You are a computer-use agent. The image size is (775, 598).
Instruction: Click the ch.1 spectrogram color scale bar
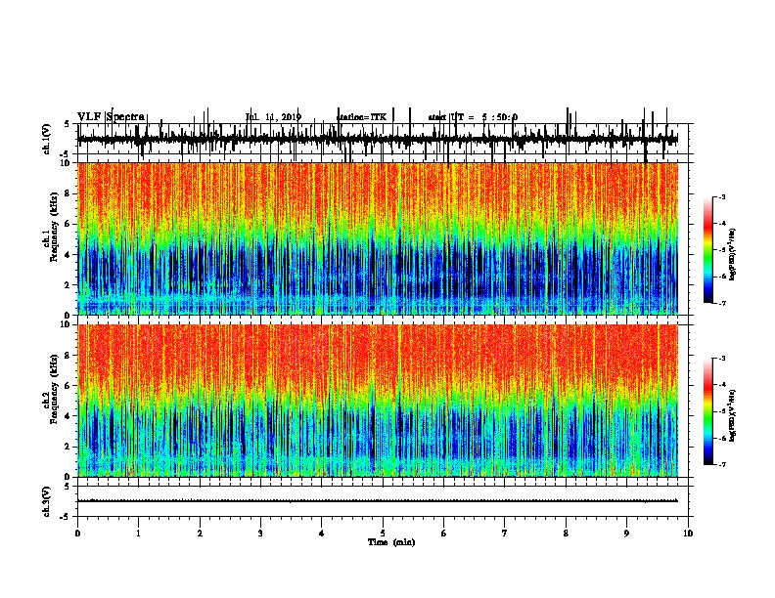pyautogui.click(x=708, y=250)
